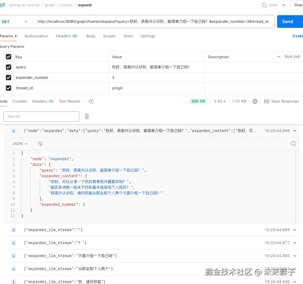Switch to the Authorization tab
The image size is (303, 284).
click(36, 36)
